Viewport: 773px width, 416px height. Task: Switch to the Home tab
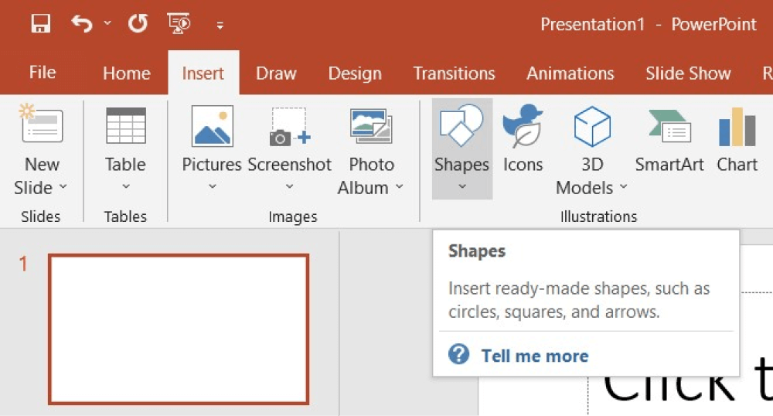click(127, 73)
